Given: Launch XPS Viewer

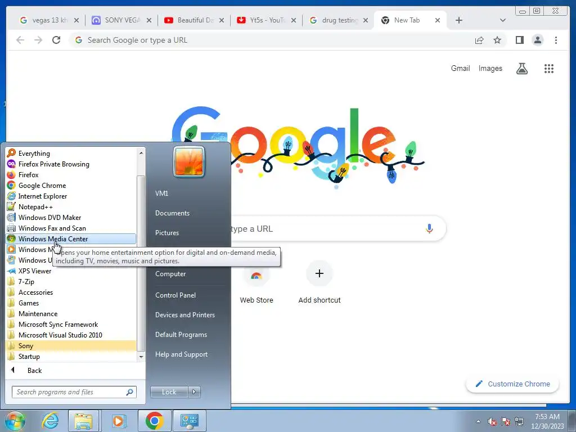Looking at the screenshot, I should click(x=71, y=271).
